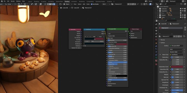Open the outliner filter funnel icon
The image size is (187, 93).
point(181,4)
